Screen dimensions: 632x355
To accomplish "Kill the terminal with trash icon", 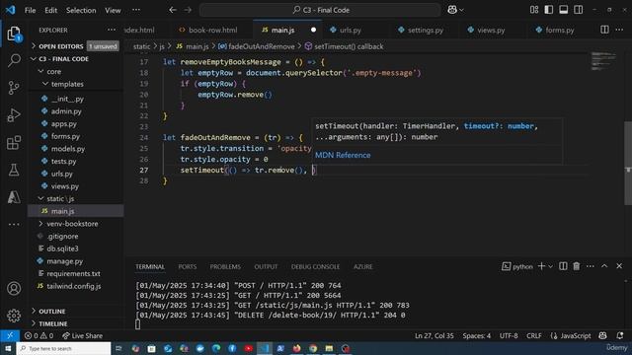I will point(577,266).
